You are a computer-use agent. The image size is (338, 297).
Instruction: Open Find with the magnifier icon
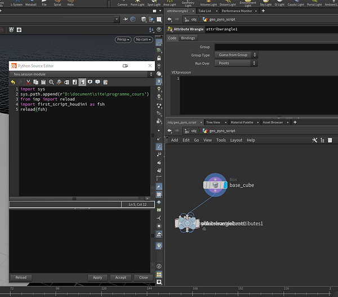click(x=51, y=82)
